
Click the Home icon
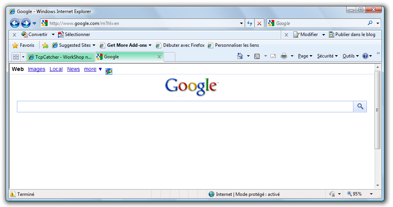(x=240, y=56)
